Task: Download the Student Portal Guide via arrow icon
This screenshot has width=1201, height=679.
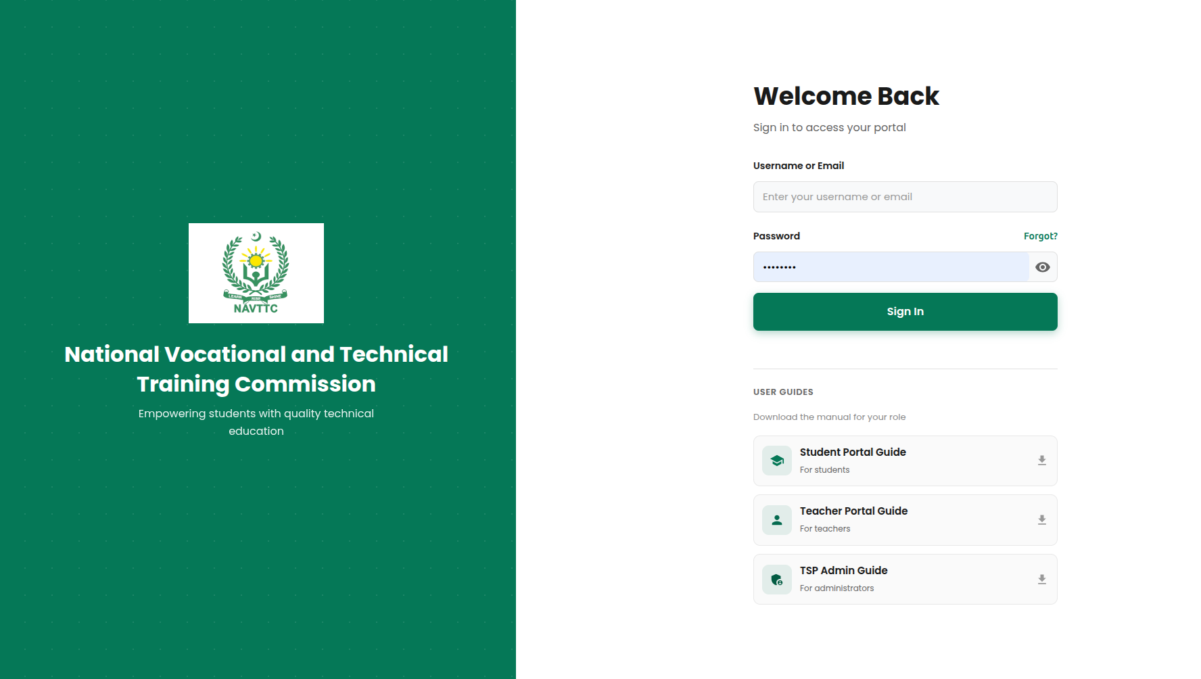Action: [x=1042, y=461]
